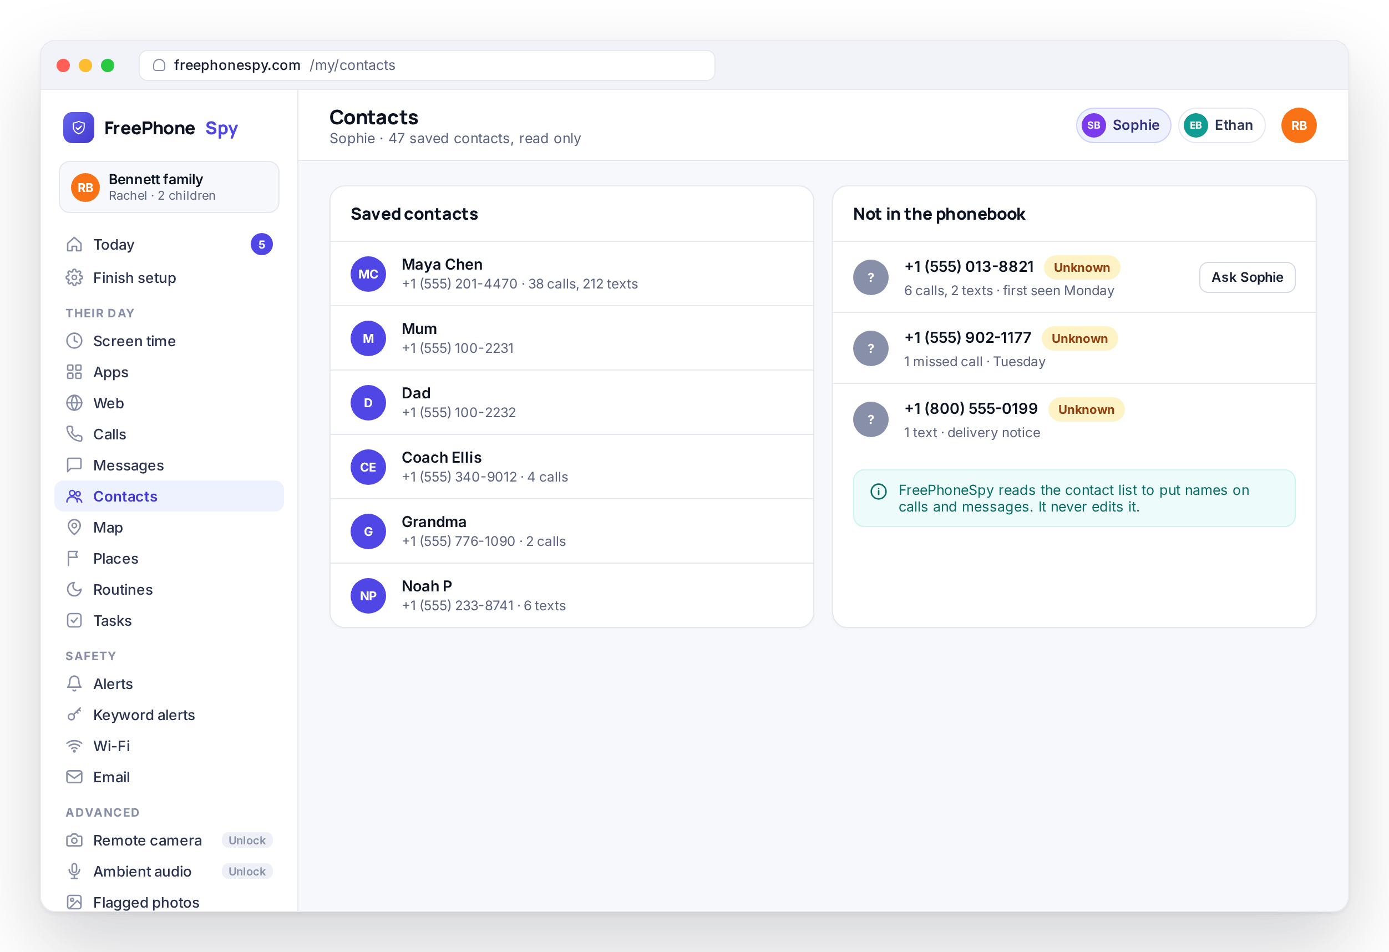Select the Coach Ellis contact

coord(571,467)
